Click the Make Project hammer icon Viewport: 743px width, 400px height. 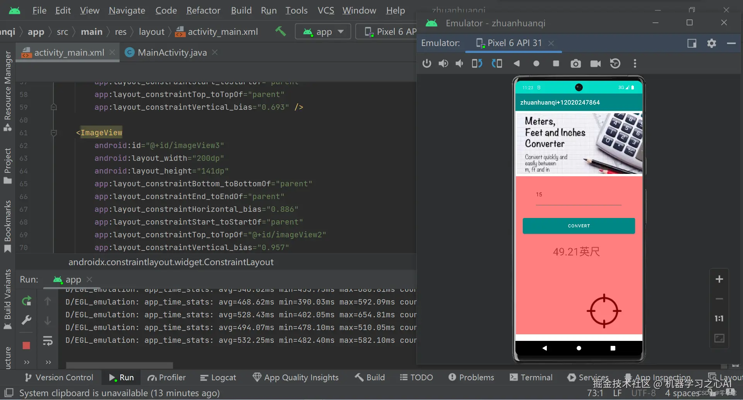click(x=281, y=31)
